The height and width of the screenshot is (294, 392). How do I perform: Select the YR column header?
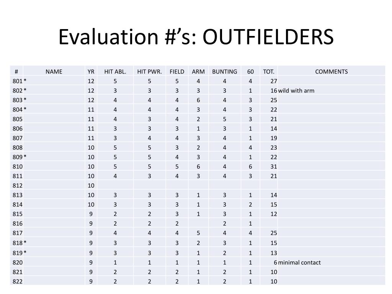pos(91,72)
